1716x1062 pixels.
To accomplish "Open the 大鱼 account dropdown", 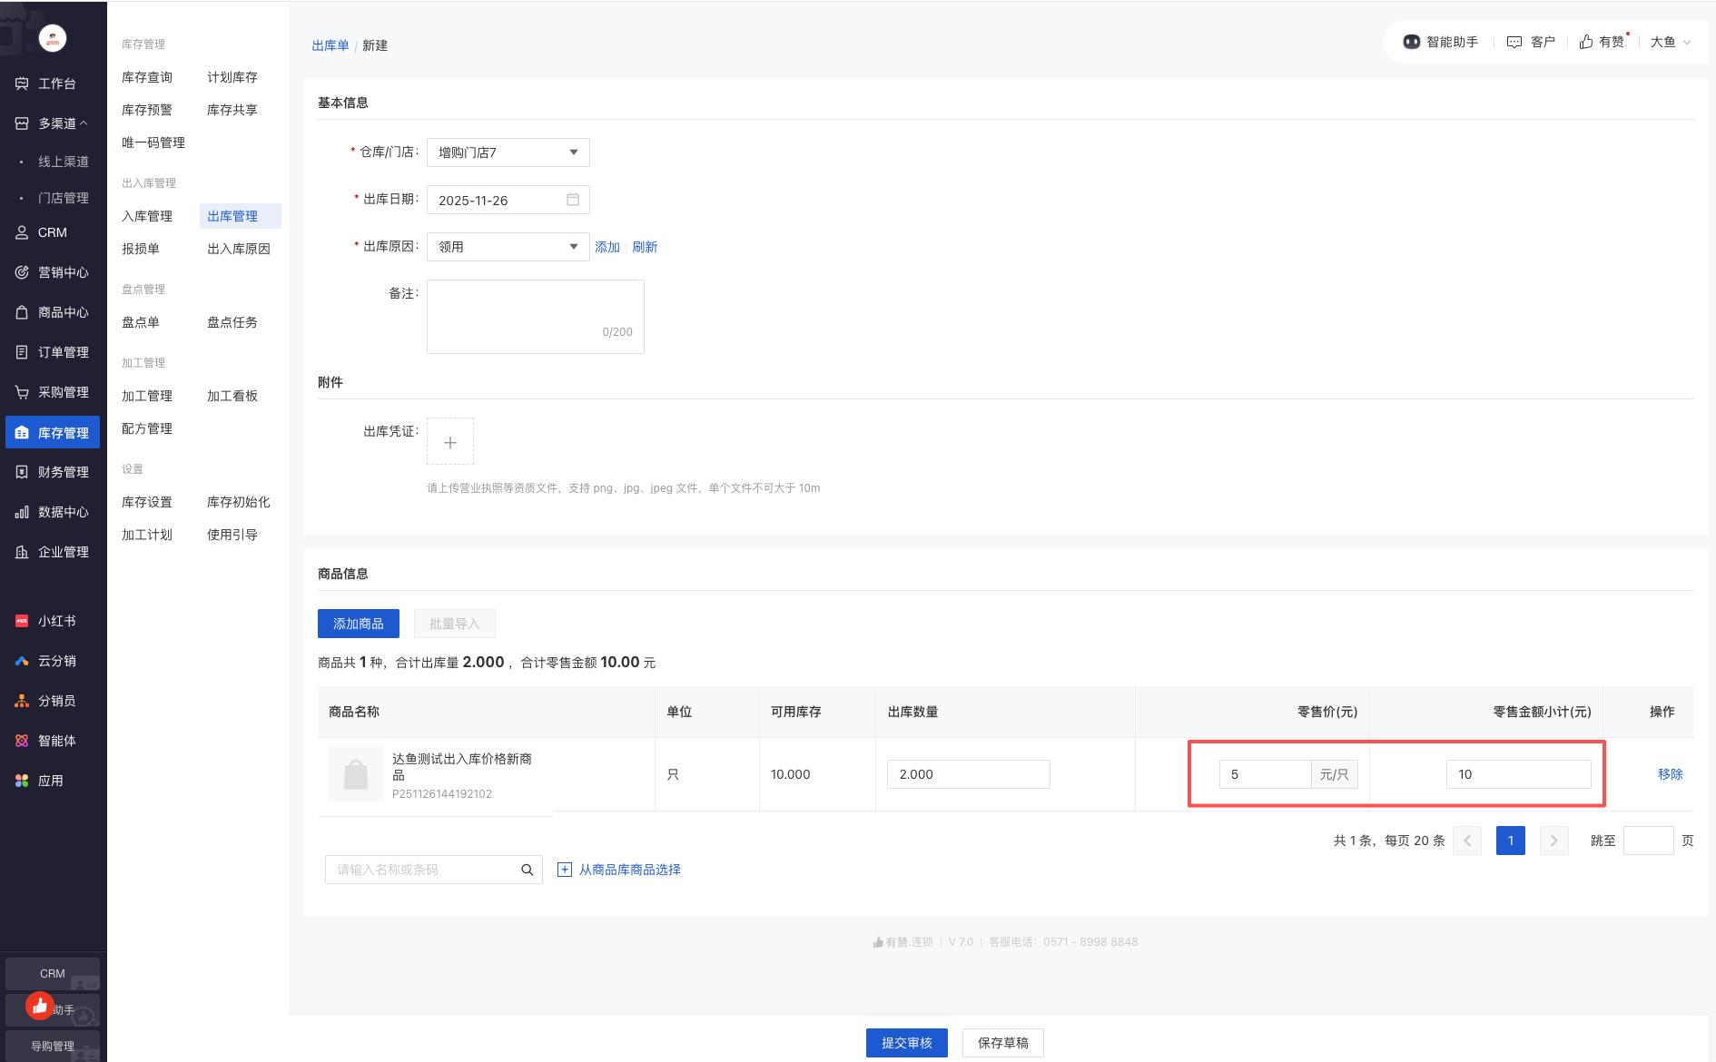I will point(1670,42).
